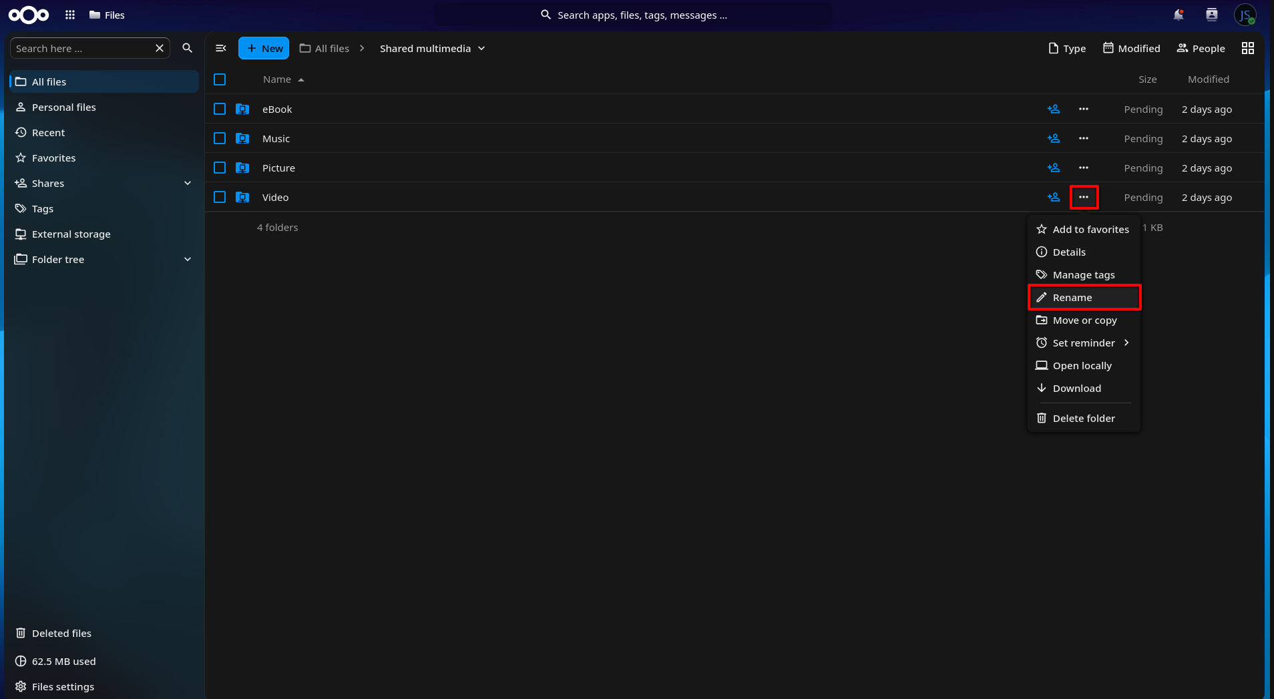The height and width of the screenshot is (699, 1274).
Task: Go to All files breadcrumb
Action: [325, 48]
